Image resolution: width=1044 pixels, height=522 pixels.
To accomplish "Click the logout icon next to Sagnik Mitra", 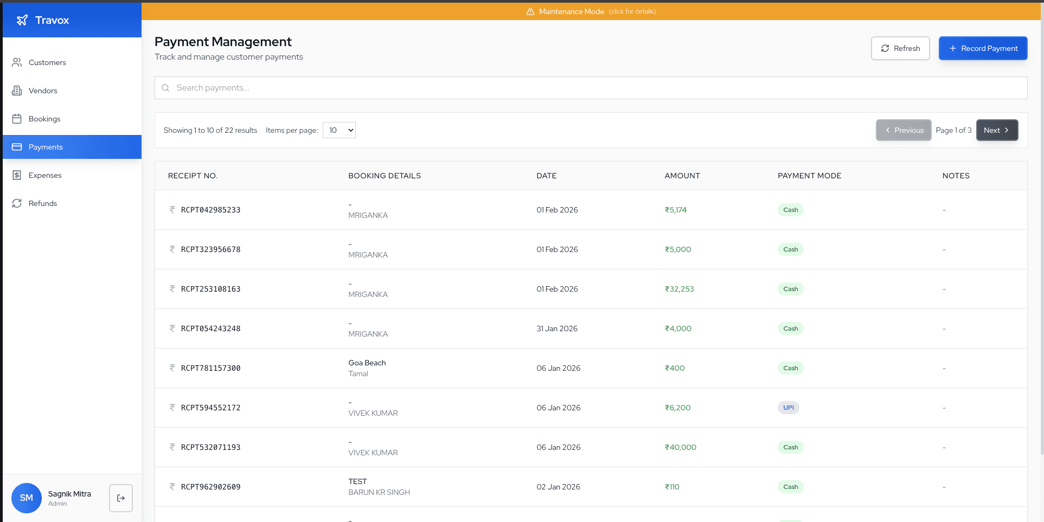I will click(x=121, y=498).
